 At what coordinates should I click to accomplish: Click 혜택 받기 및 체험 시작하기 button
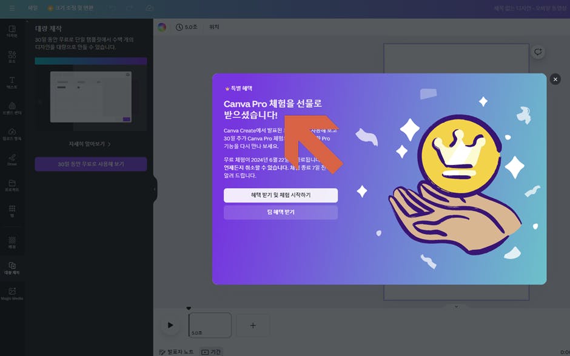281,195
